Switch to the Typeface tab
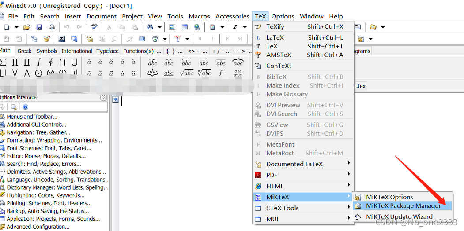This screenshot has height=231, width=464. click(107, 51)
